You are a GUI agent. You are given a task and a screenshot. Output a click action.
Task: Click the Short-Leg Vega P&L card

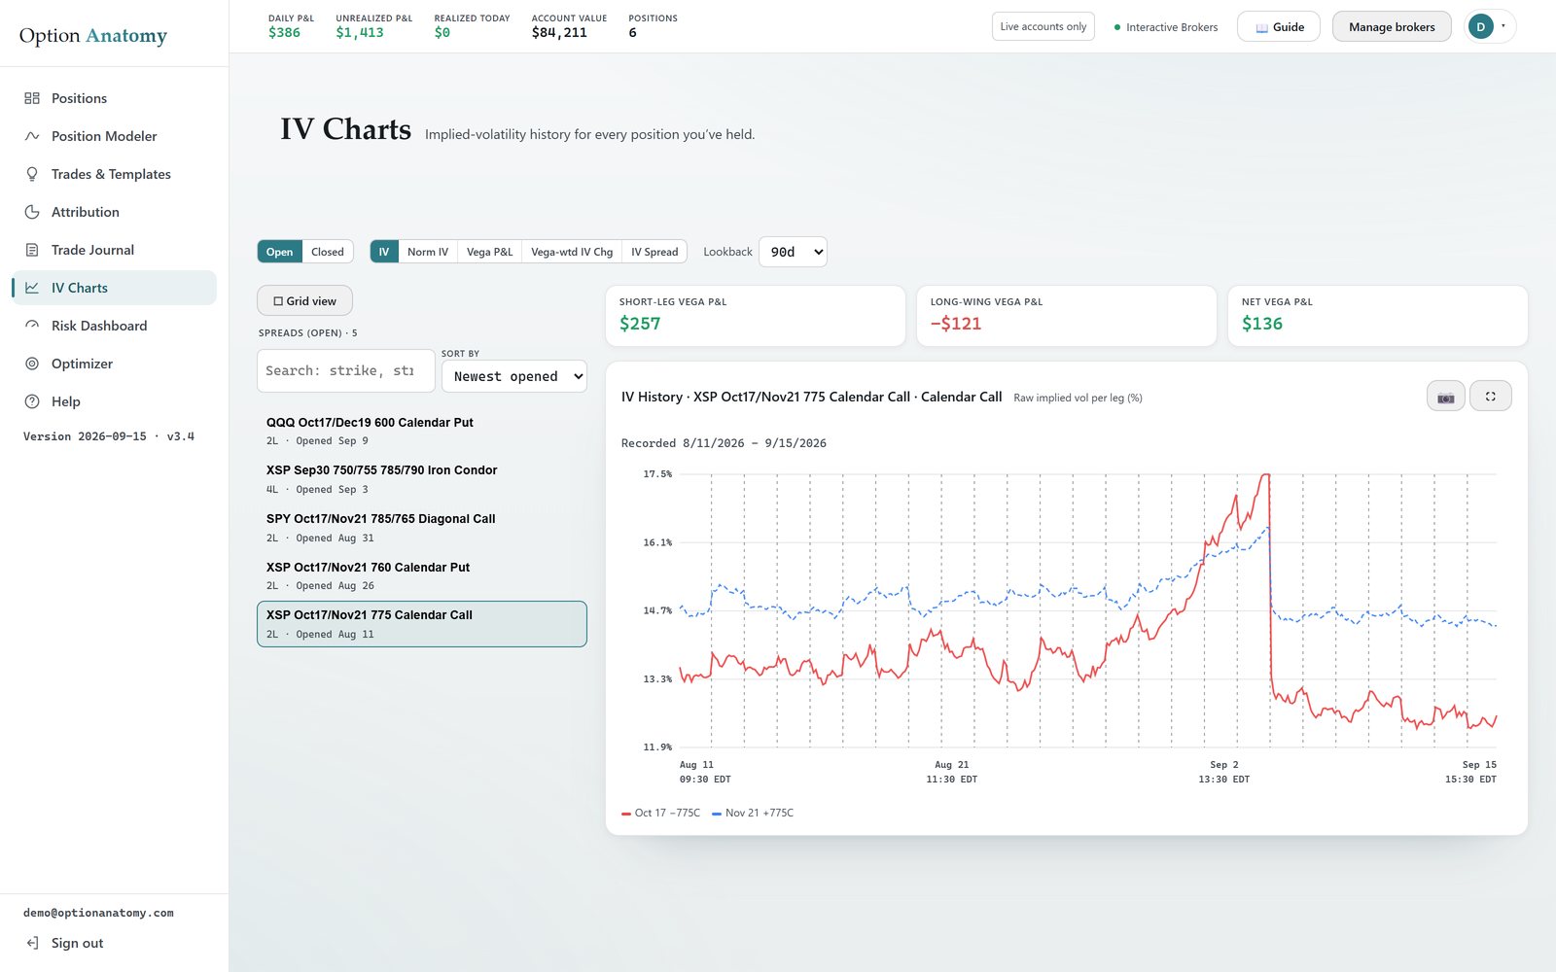pos(756,316)
